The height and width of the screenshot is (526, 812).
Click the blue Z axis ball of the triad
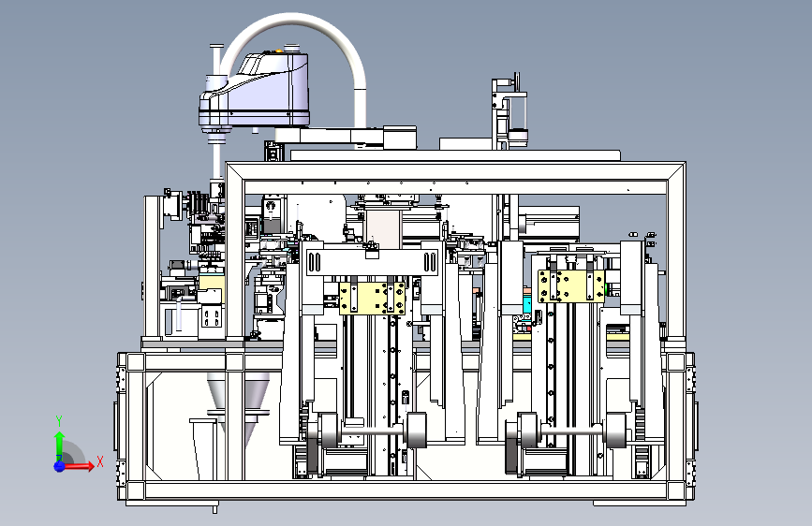pos(59,466)
